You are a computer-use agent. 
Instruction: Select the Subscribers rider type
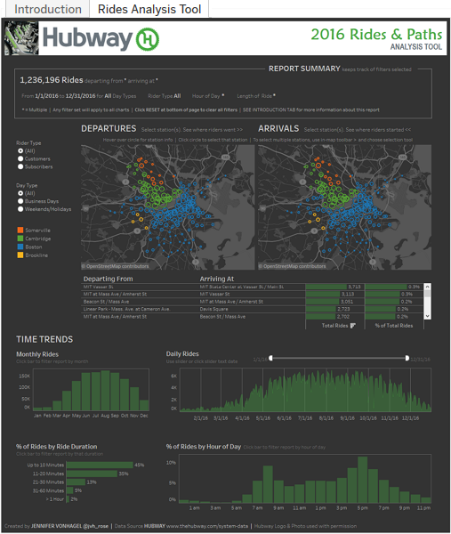(x=20, y=166)
